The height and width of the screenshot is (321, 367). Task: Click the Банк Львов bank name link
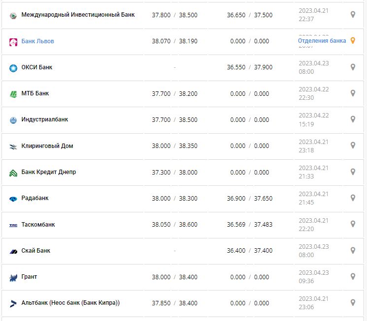click(x=37, y=41)
